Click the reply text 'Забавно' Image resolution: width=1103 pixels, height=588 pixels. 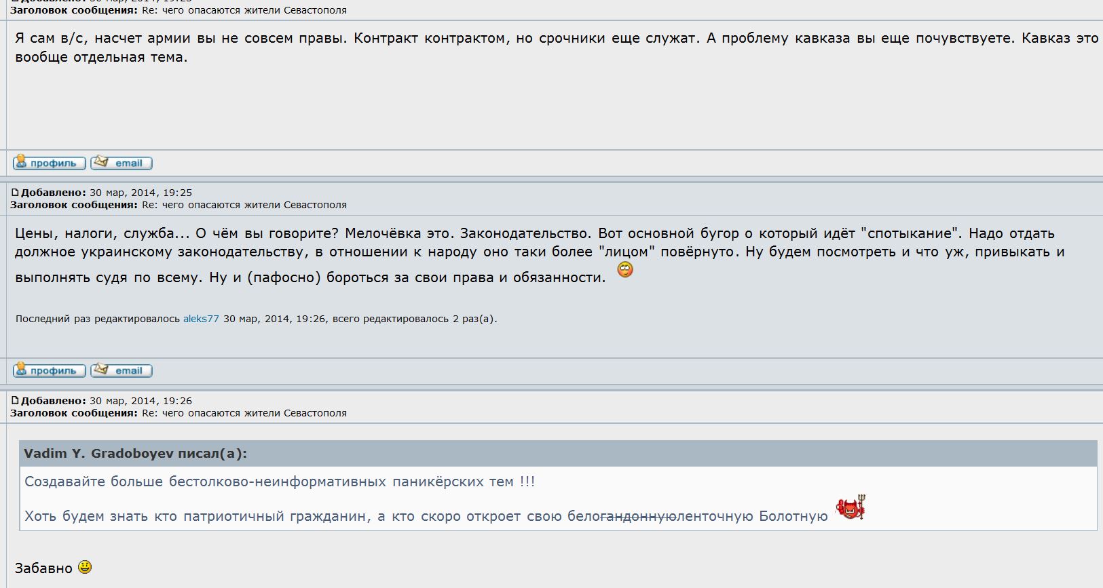[43, 568]
